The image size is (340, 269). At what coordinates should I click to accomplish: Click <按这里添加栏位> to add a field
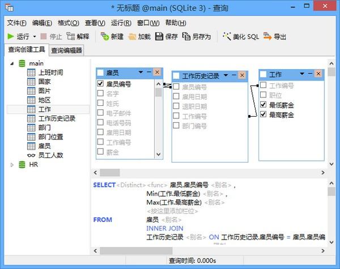point(172,211)
